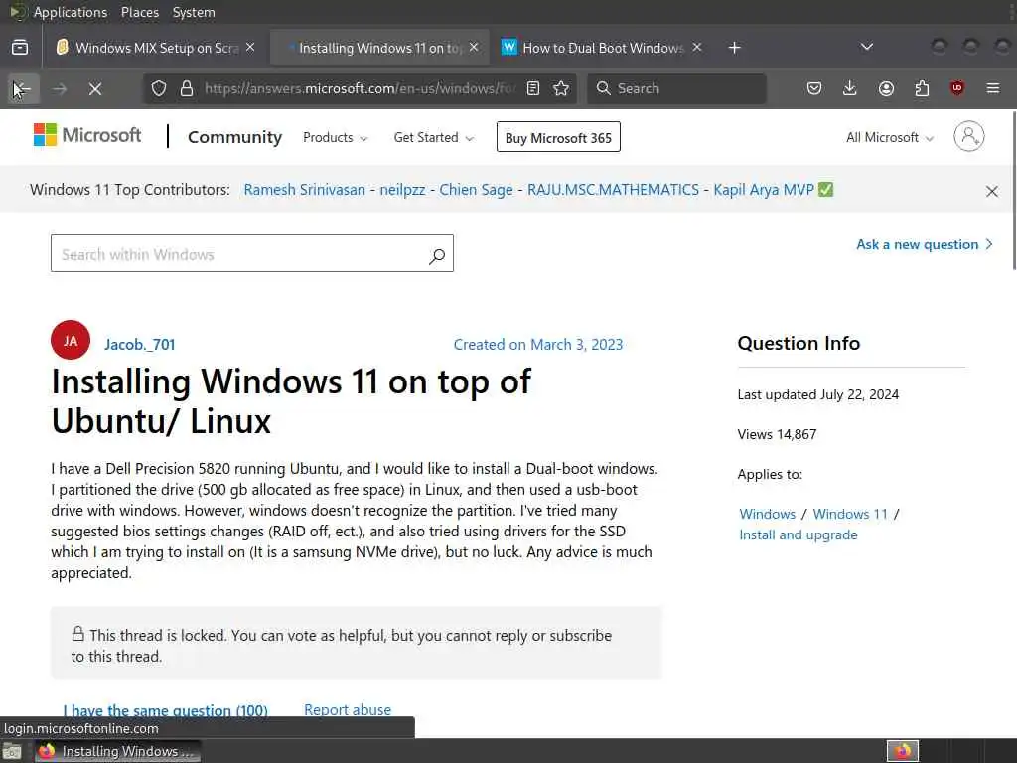Click I have the same question link
This screenshot has height=763, width=1017.
pos(166,710)
